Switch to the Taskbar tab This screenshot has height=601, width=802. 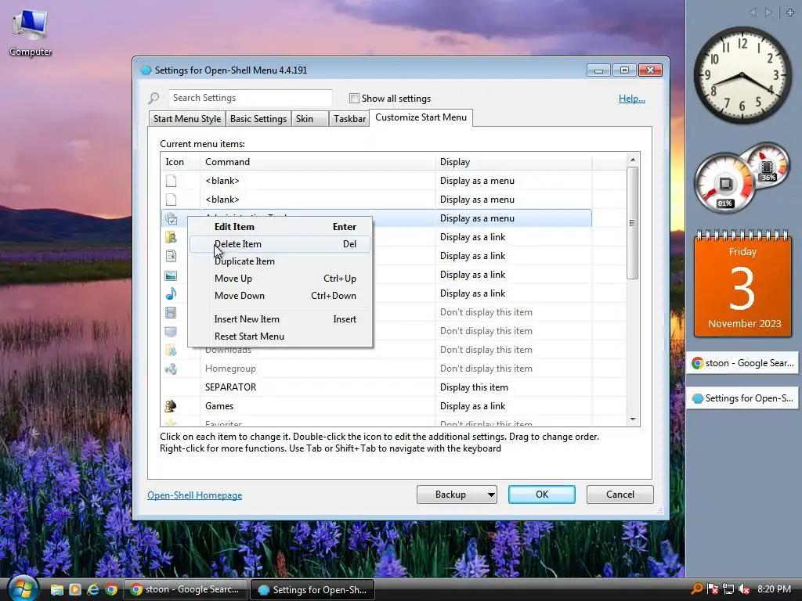pyautogui.click(x=349, y=119)
